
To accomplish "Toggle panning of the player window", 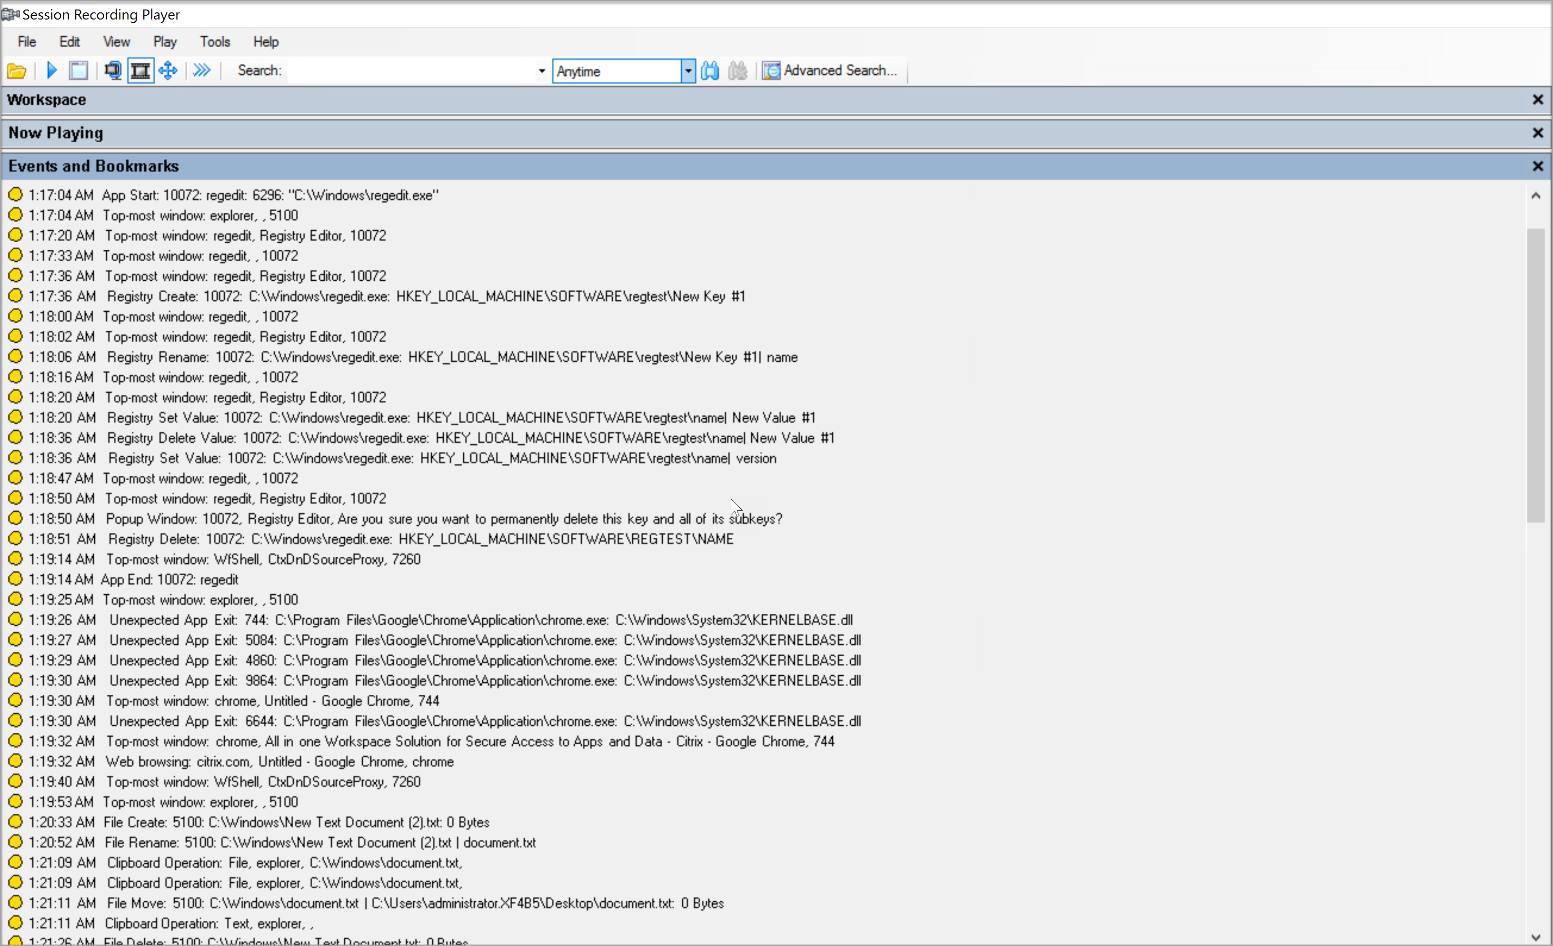I will pyautogui.click(x=168, y=70).
